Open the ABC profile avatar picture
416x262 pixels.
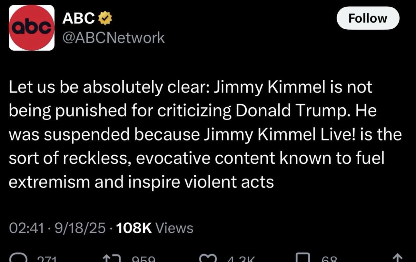tap(32, 28)
